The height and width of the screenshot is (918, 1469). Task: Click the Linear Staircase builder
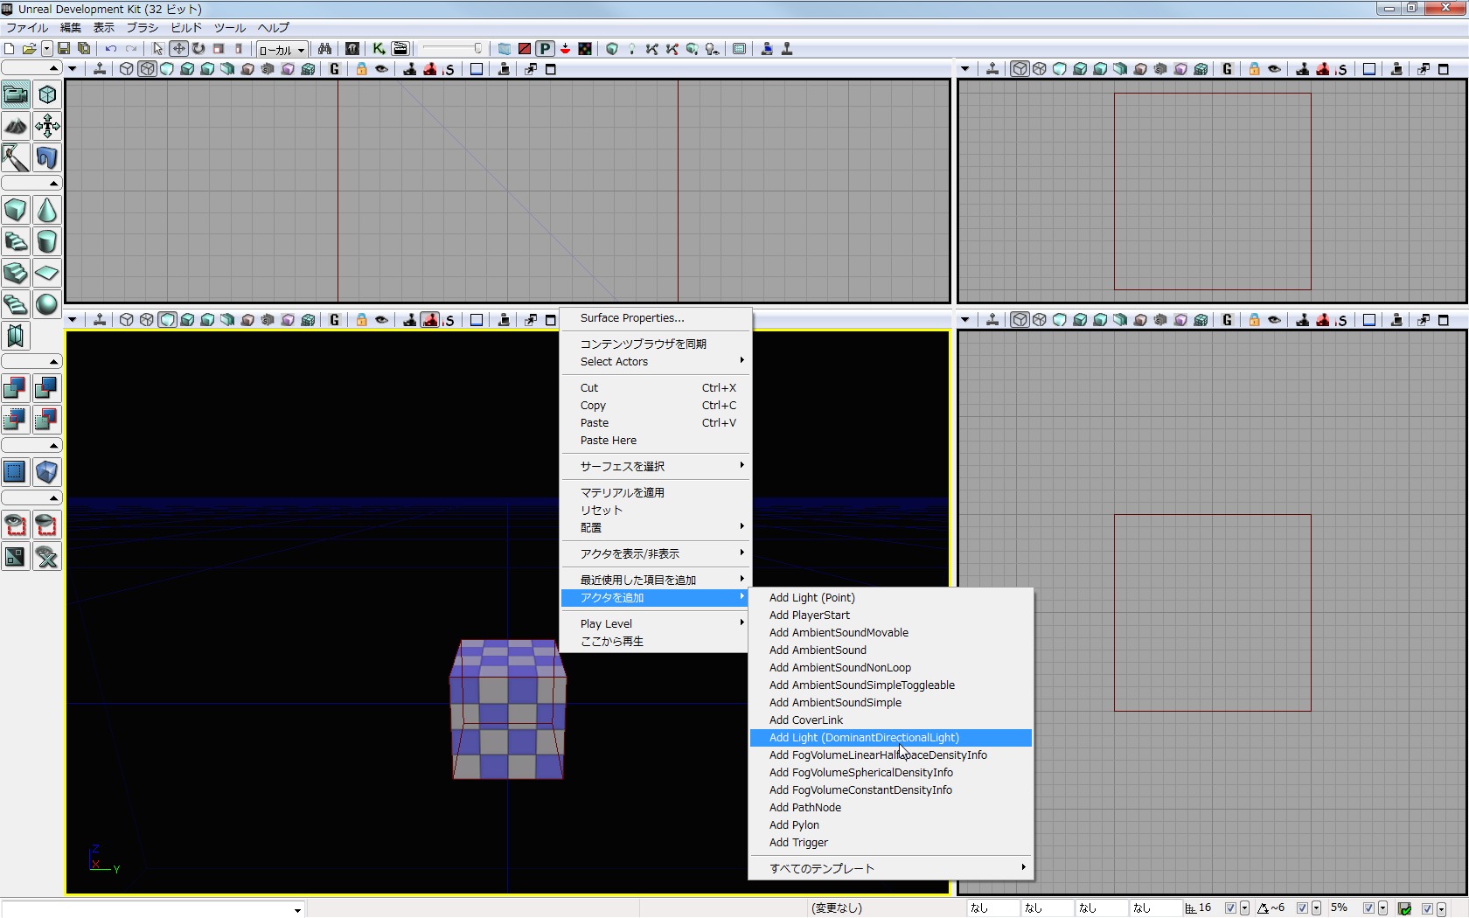click(16, 273)
